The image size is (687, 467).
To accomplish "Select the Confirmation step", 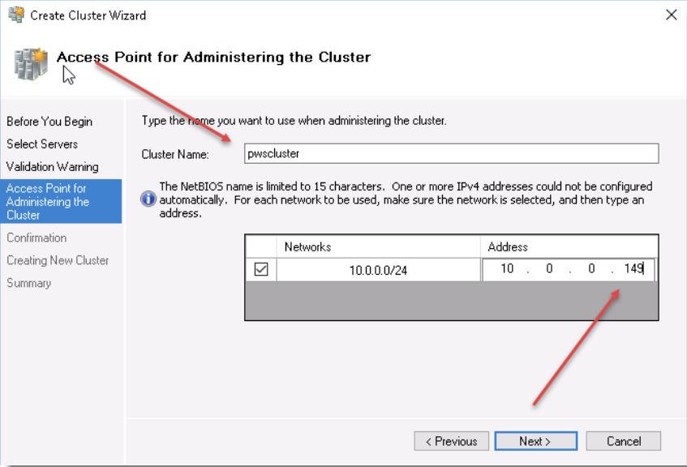I will 36,238.
